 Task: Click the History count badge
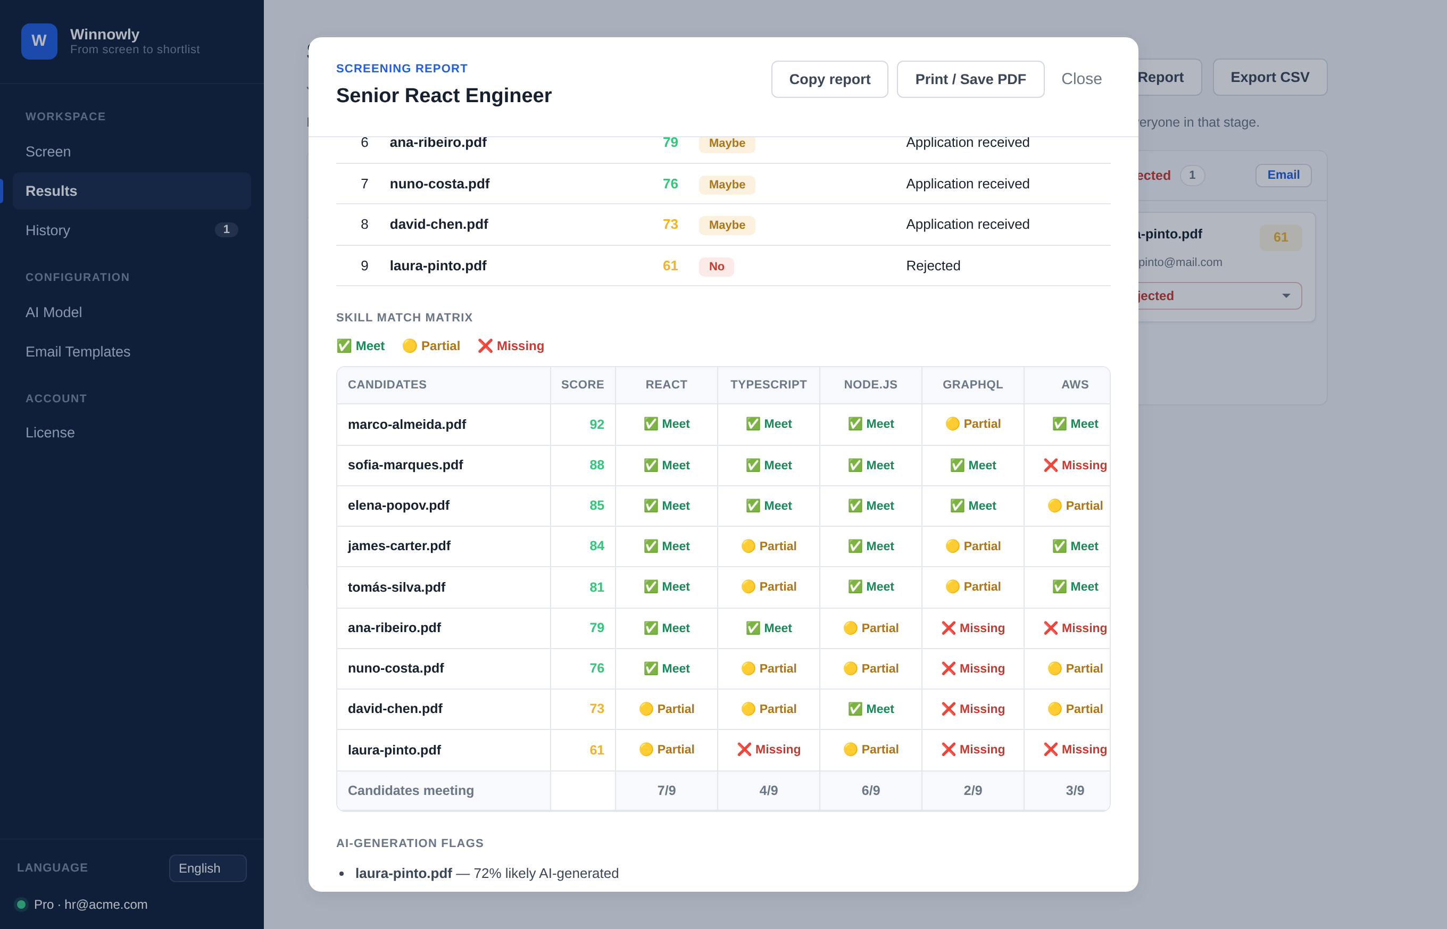point(226,230)
